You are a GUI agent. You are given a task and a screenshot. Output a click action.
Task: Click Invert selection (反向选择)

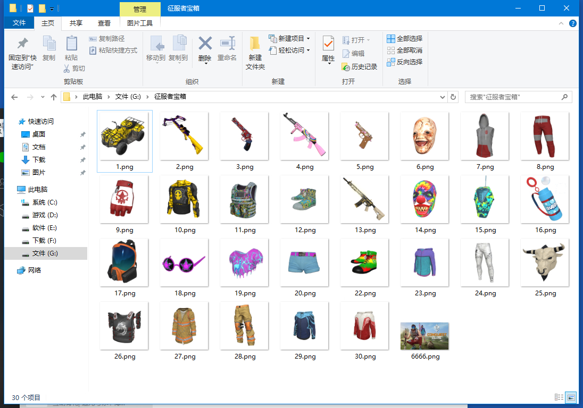click(x=404, y=62)
